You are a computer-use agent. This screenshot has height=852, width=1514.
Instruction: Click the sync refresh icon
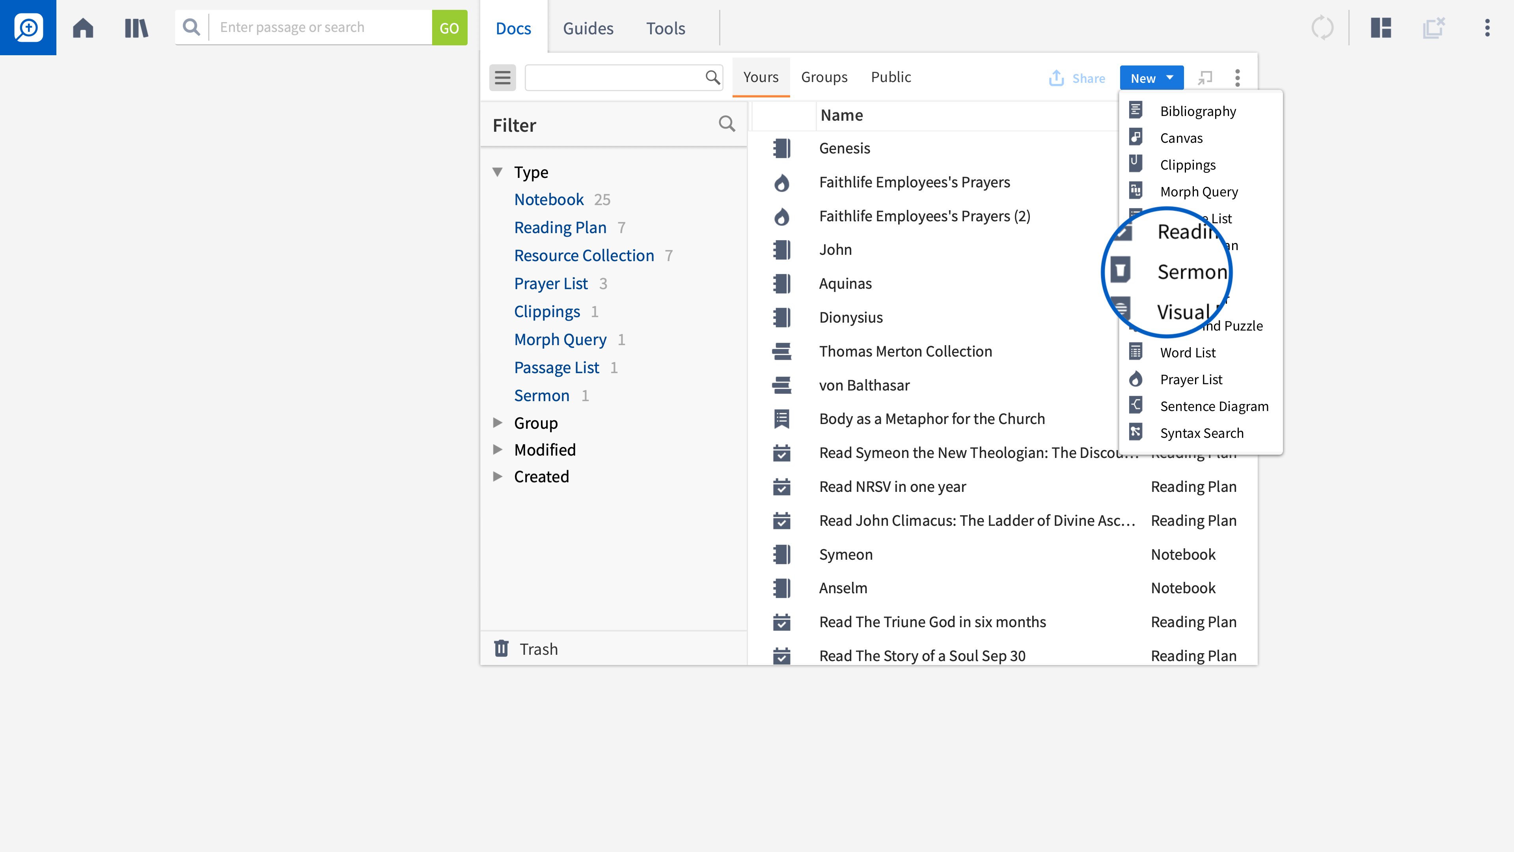click(1322, 28)
